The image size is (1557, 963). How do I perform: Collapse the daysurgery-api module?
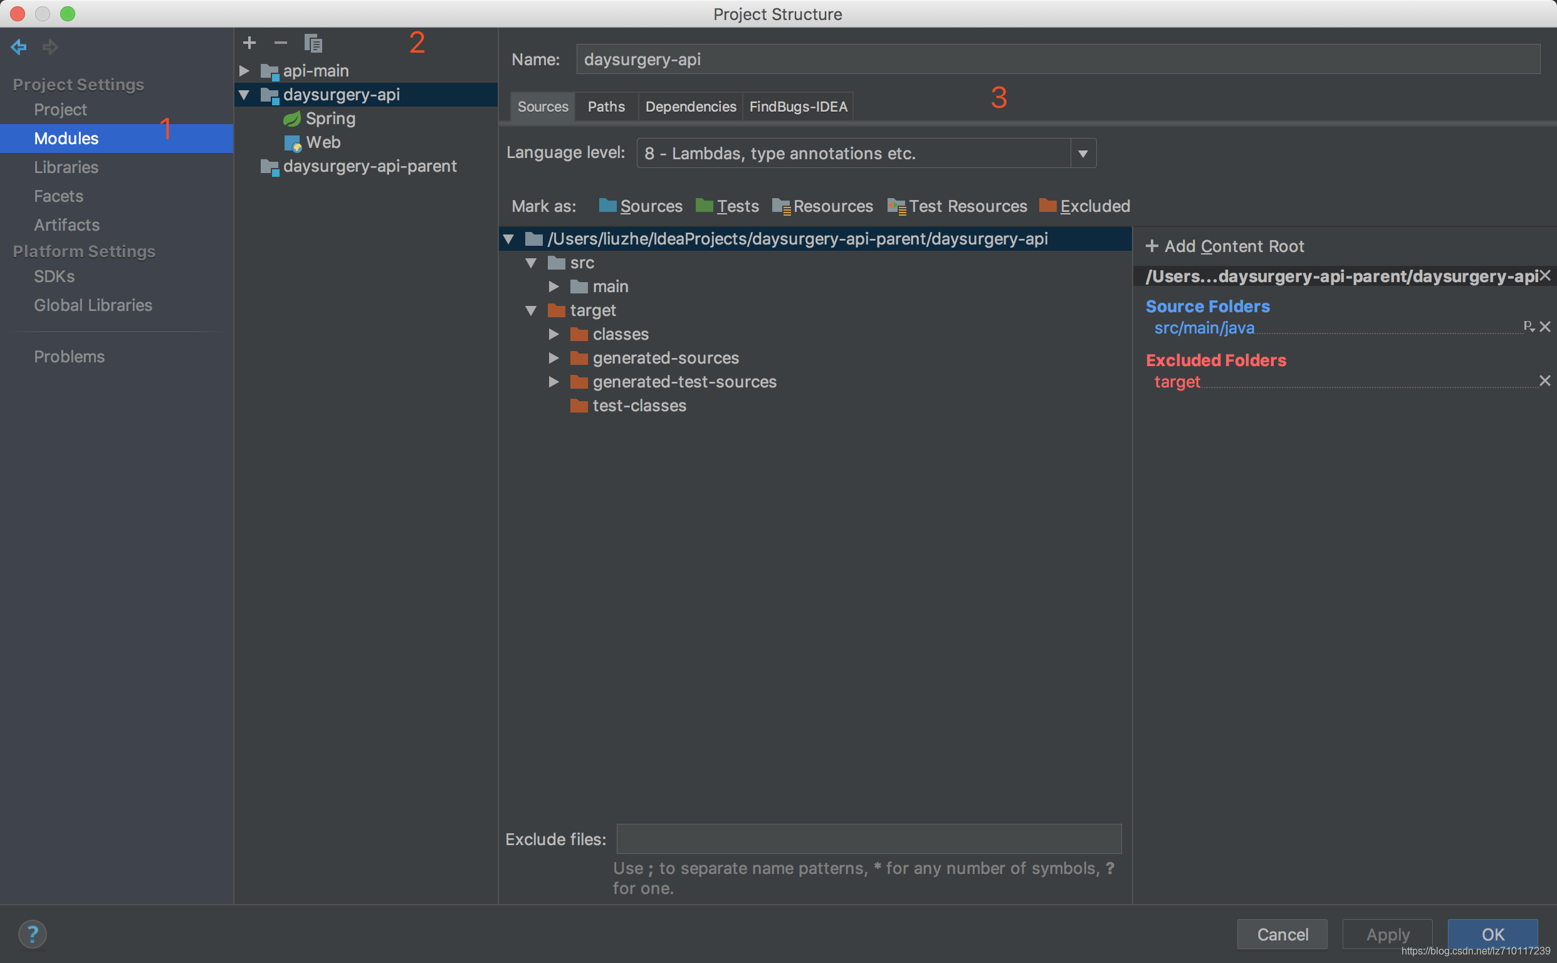coord(244,95)
